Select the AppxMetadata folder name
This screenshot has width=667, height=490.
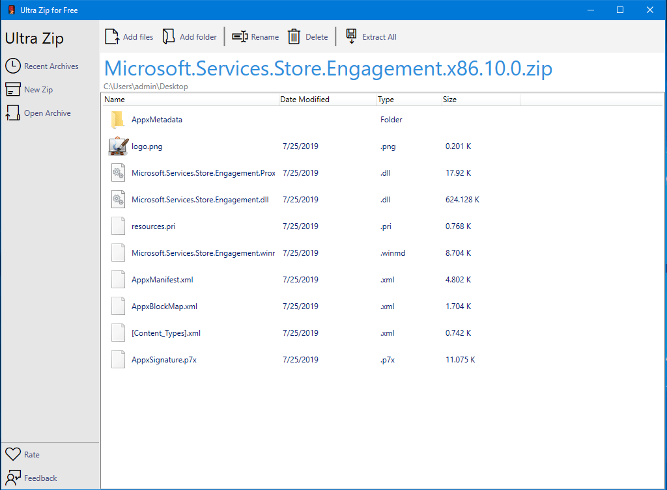(157, 120)
